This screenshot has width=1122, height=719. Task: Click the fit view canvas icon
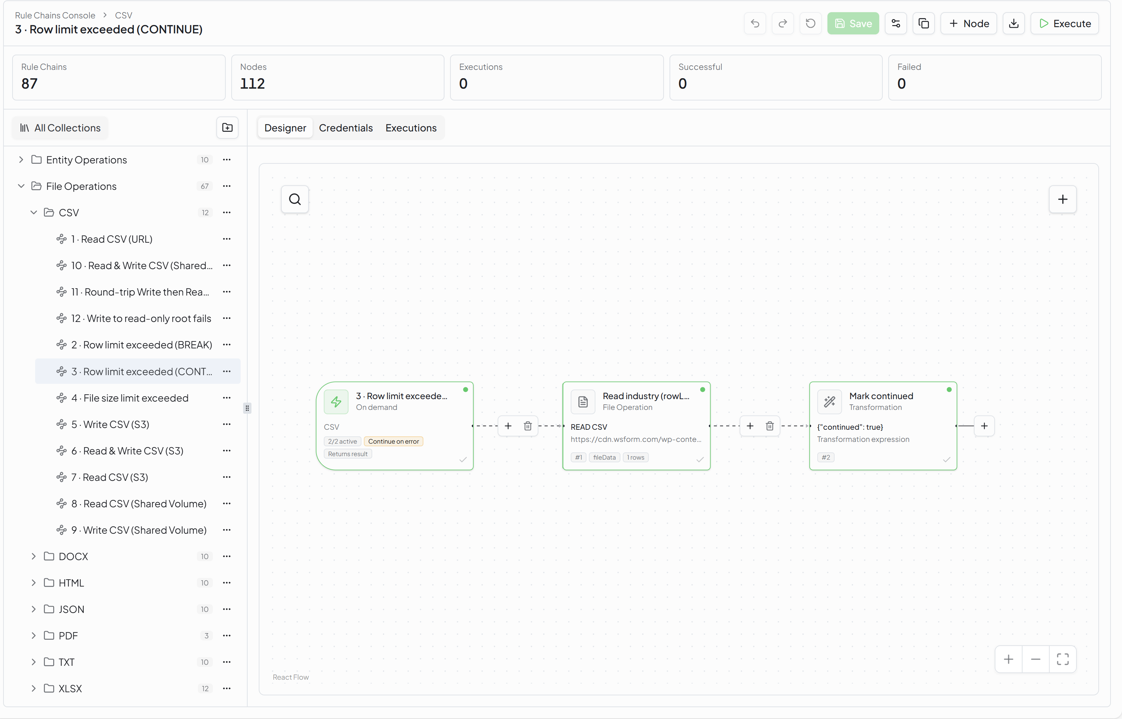pyautogui.click(x=1063, y=659)
